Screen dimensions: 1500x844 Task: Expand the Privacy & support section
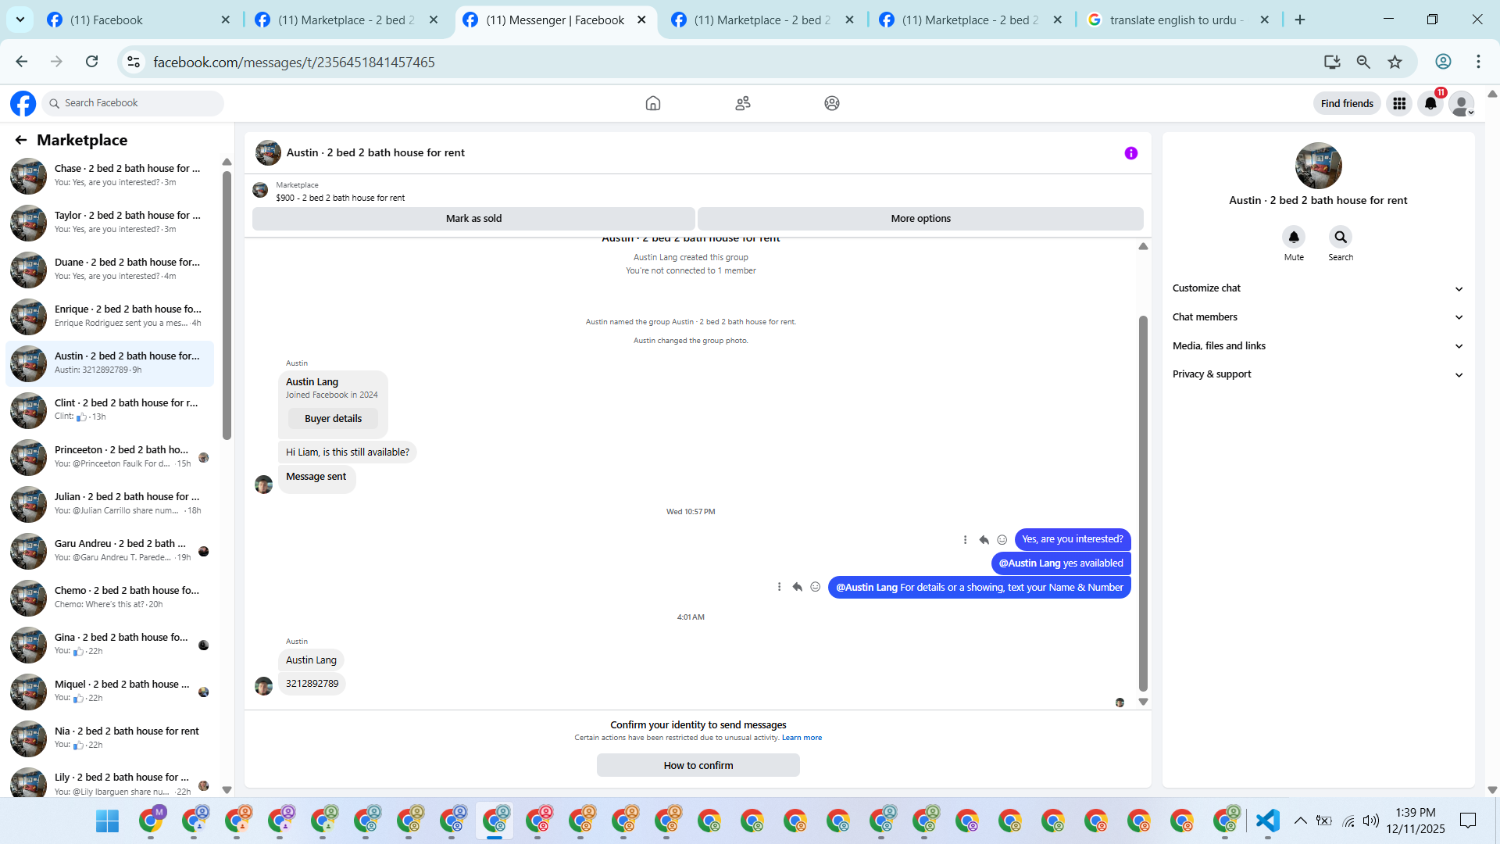pyautogui.click(x=1317, y=374)
